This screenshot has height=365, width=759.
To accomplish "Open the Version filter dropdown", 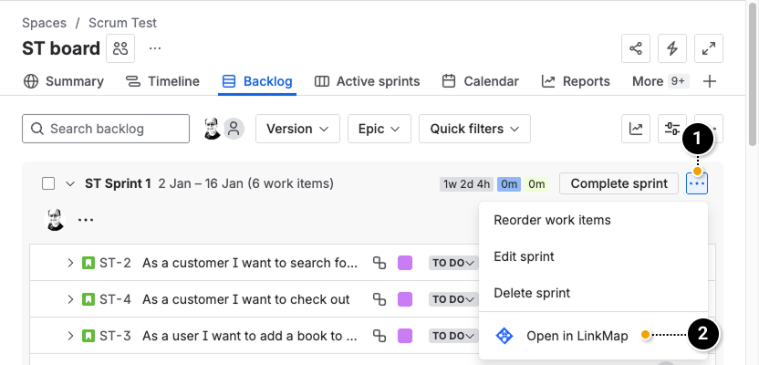I will tap(297, 129).
